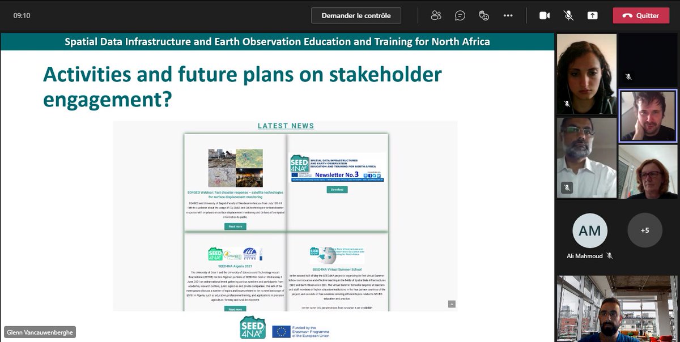680x342 pixels.
Task: Click Read more under SEED4NA Algeria 2021
Action: point(235,309)
